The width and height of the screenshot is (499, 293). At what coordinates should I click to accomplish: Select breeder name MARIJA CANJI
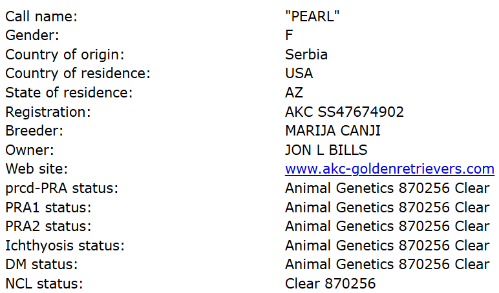coord(332,131)
